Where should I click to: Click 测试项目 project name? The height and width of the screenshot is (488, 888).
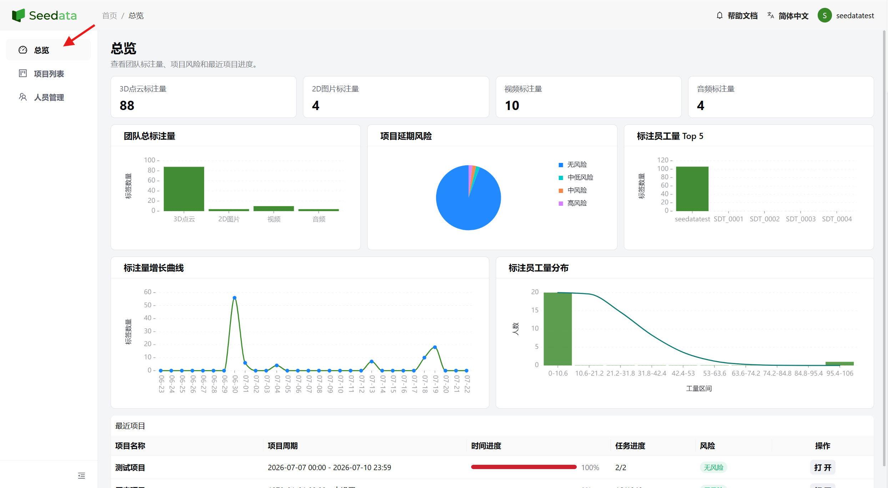[x=130, y=467]
